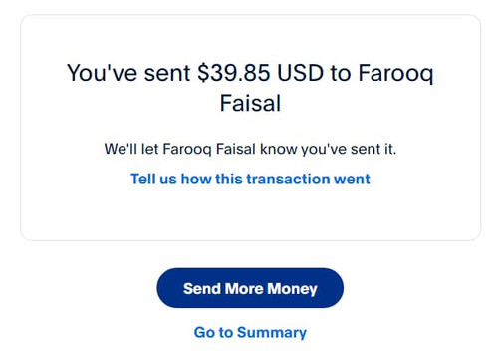The height and width of the screenshot is (363, 498).
Task: Start another payment with Send More Money
Action: coord(250,288)
